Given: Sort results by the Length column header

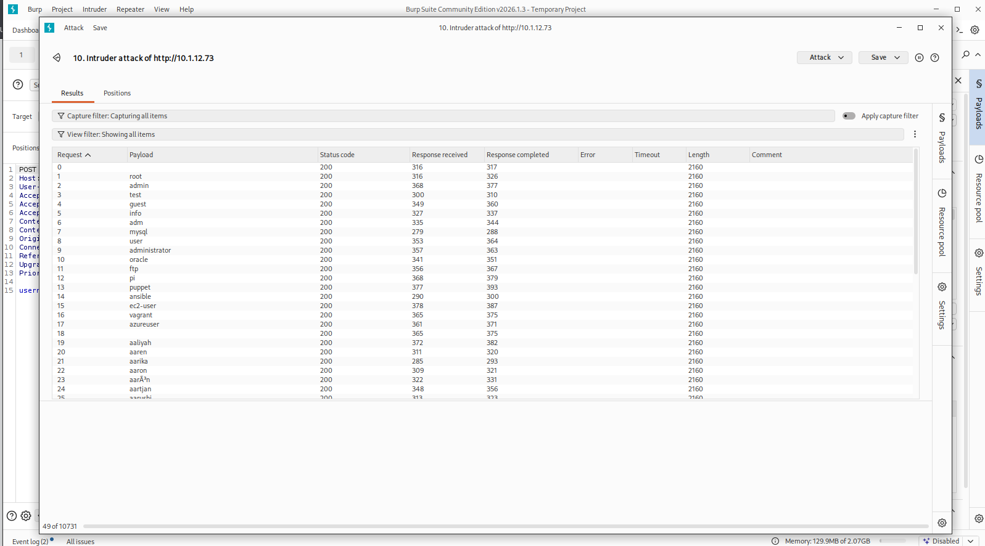Looking at the screenshot, I should click(699, 155).
